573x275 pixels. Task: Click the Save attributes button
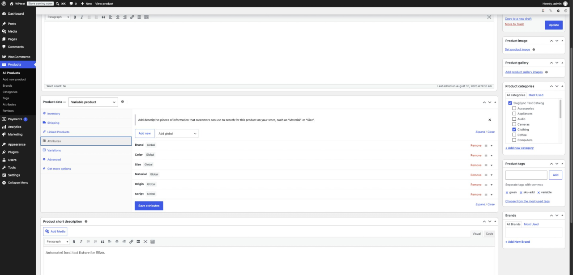click(149, 206)
